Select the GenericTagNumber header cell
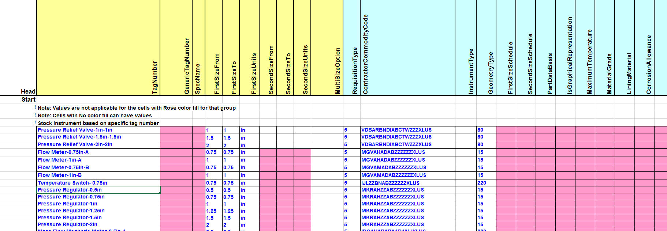Image resolution: width=667 pixels, height=231 pixels. 176,48
